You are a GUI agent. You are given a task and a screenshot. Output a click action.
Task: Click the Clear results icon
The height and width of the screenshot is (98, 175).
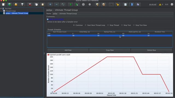97,4
